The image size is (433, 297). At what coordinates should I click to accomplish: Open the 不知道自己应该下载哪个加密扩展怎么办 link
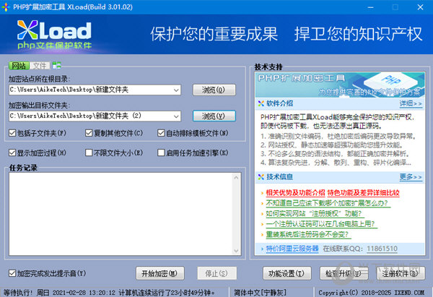tap(327, 203)
